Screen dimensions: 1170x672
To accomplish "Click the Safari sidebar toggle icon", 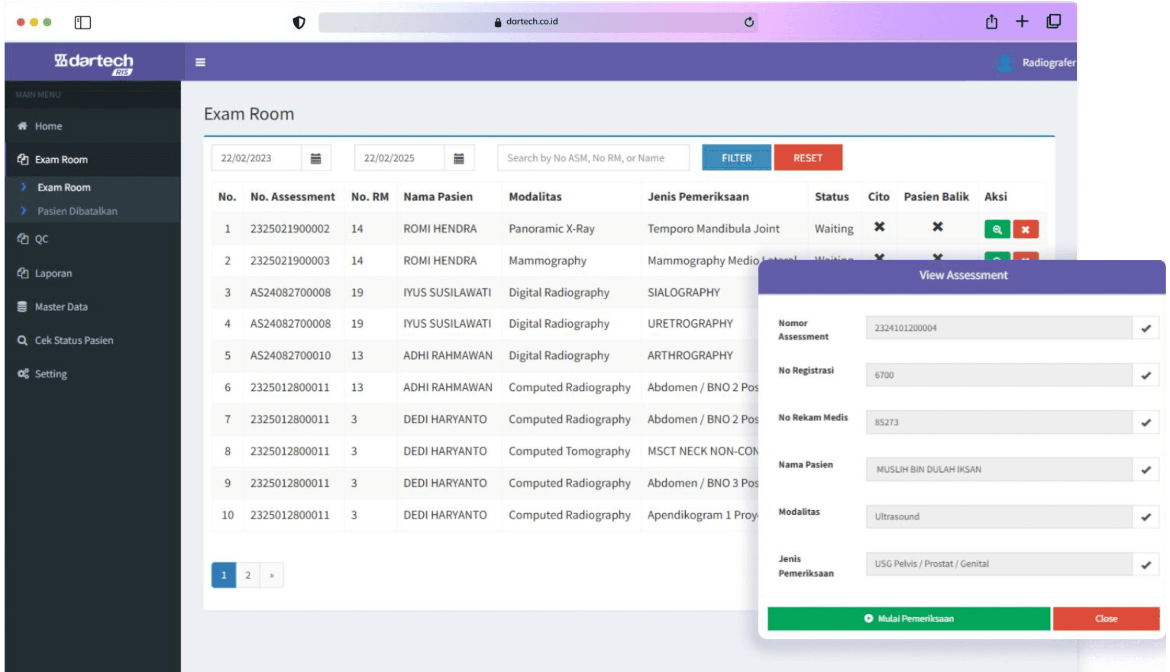I will point(83,22).
